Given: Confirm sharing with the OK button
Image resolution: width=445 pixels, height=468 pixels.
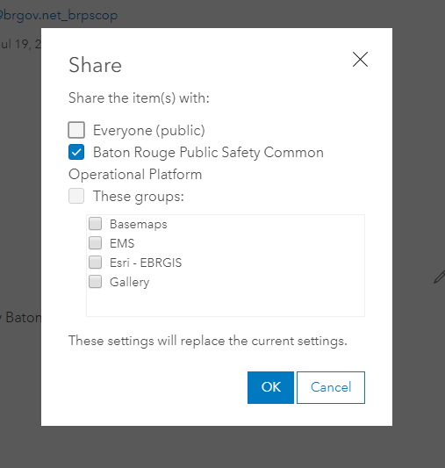Looking at the screenshot, I should [x=270, y=387].
